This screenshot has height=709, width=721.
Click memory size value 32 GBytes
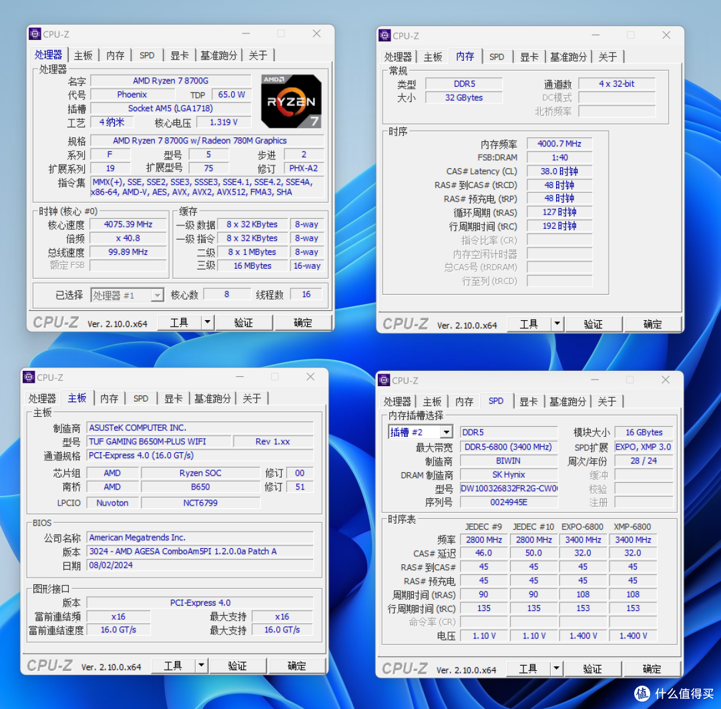[464, 97]
